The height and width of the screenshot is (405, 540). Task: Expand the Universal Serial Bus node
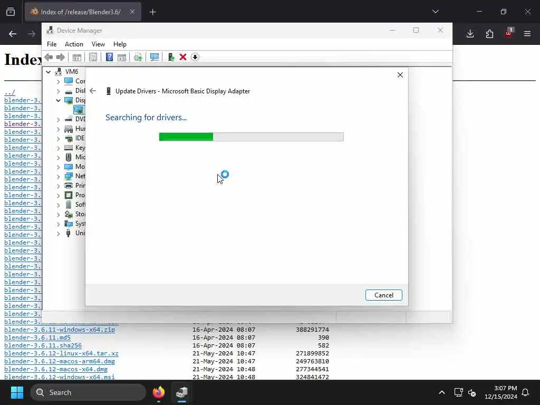pyautogui.click(x=58, y=234)
